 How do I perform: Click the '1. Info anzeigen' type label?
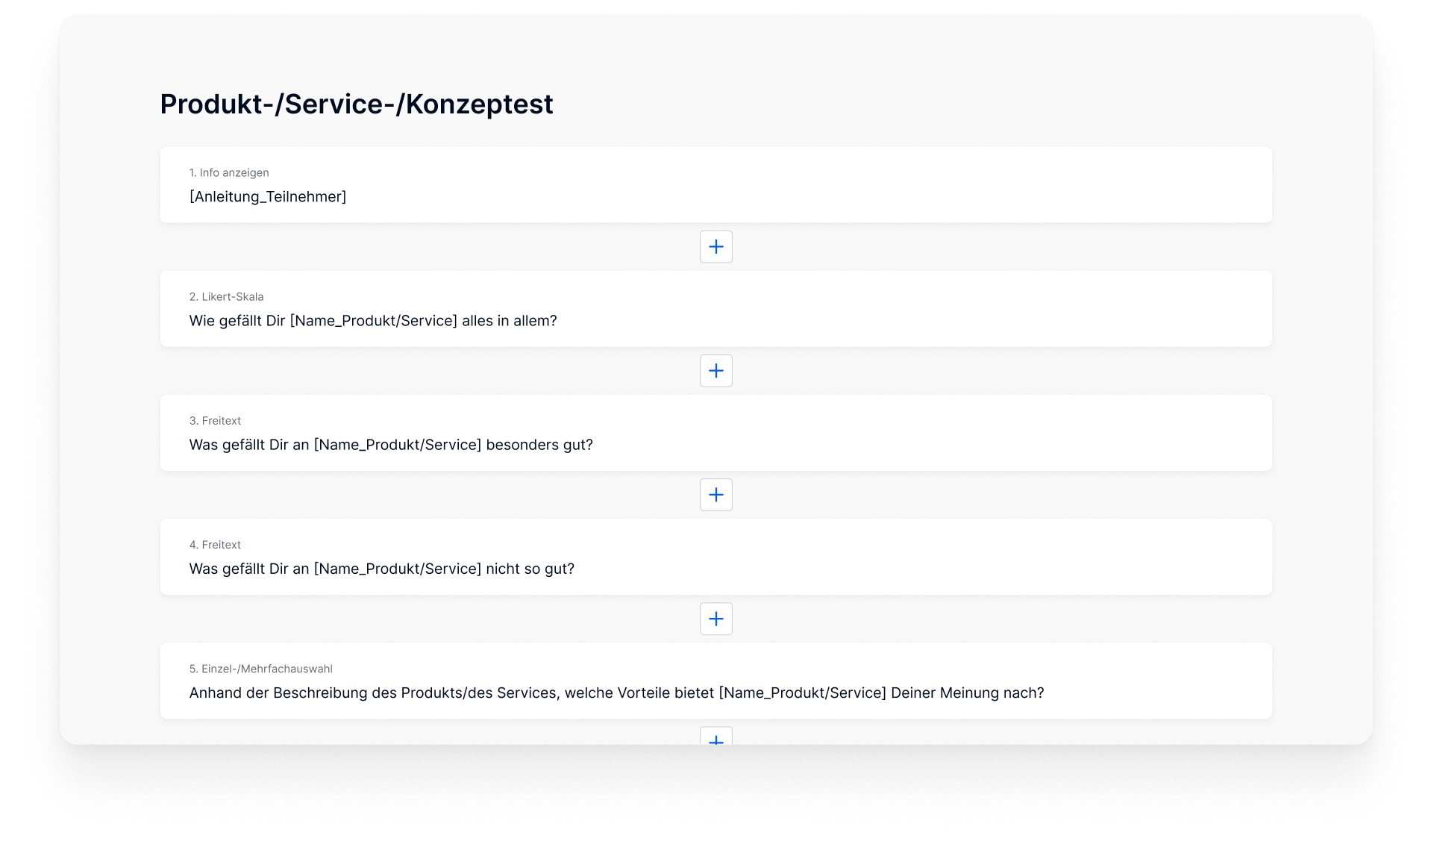click(x=228, y=172)
